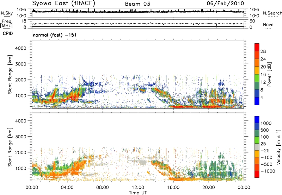This screenshot has height=195, width=282.
Task: Select the 'Beam 03' heading
Action: point(137,4)
